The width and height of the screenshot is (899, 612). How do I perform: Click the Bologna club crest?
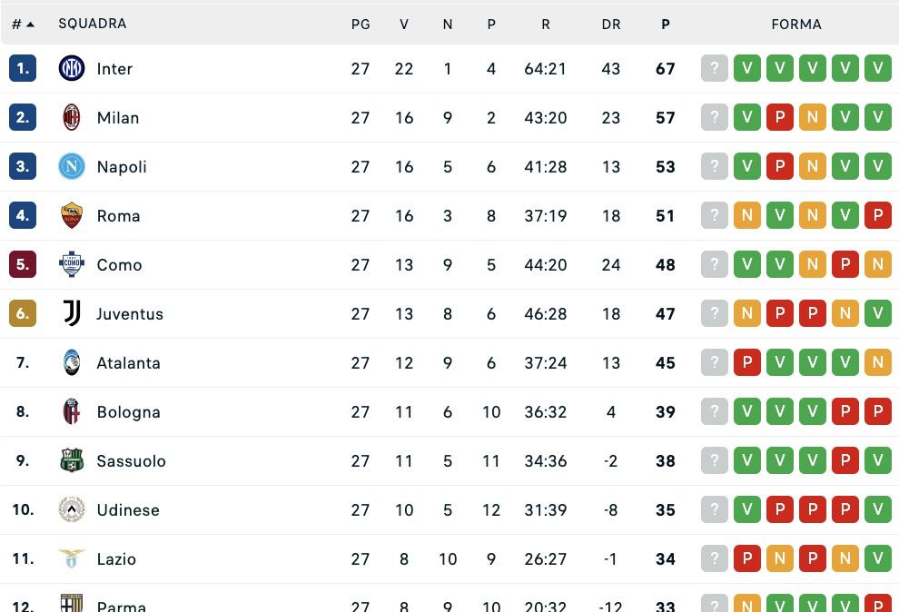tap(71, 411)
